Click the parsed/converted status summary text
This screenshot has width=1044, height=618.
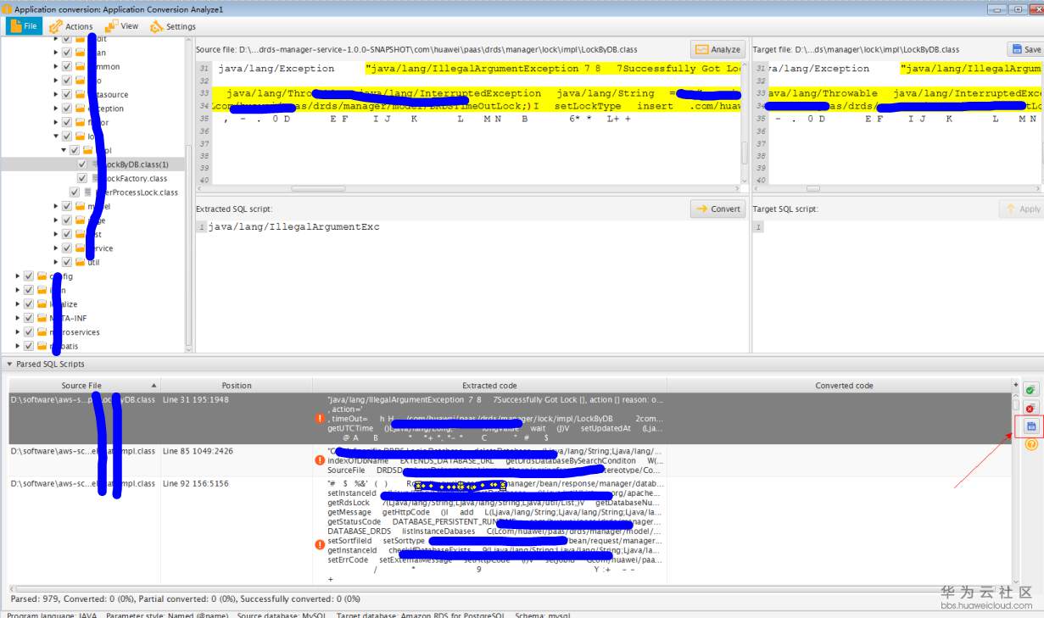(x=186, y=599)
